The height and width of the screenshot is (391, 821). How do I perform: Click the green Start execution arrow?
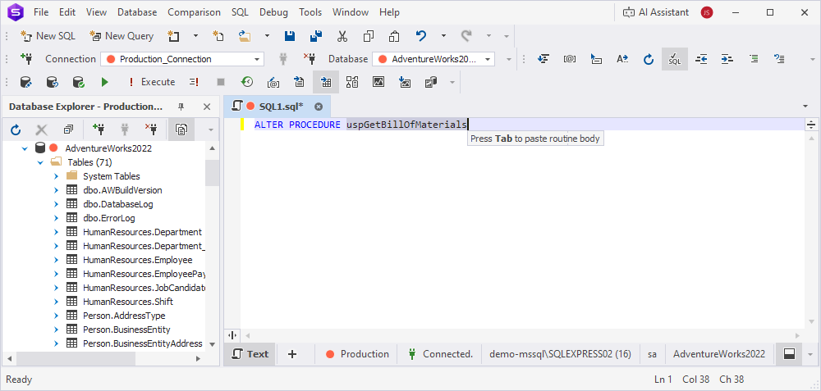[104, 82]
